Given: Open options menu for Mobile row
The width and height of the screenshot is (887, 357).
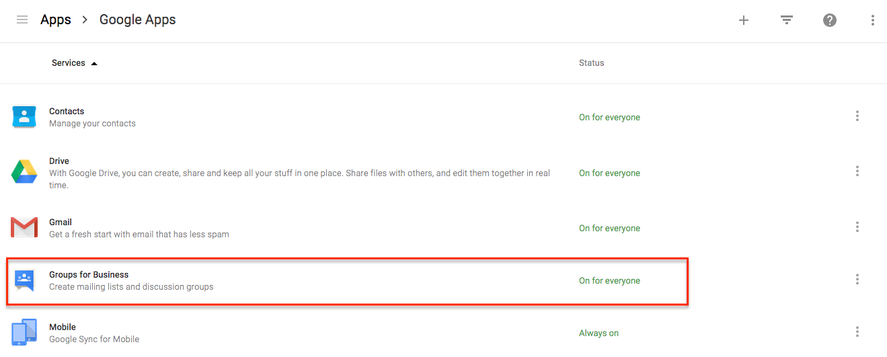Looking at the screenshot, I should pyautogui.click(x=857, y=331).
